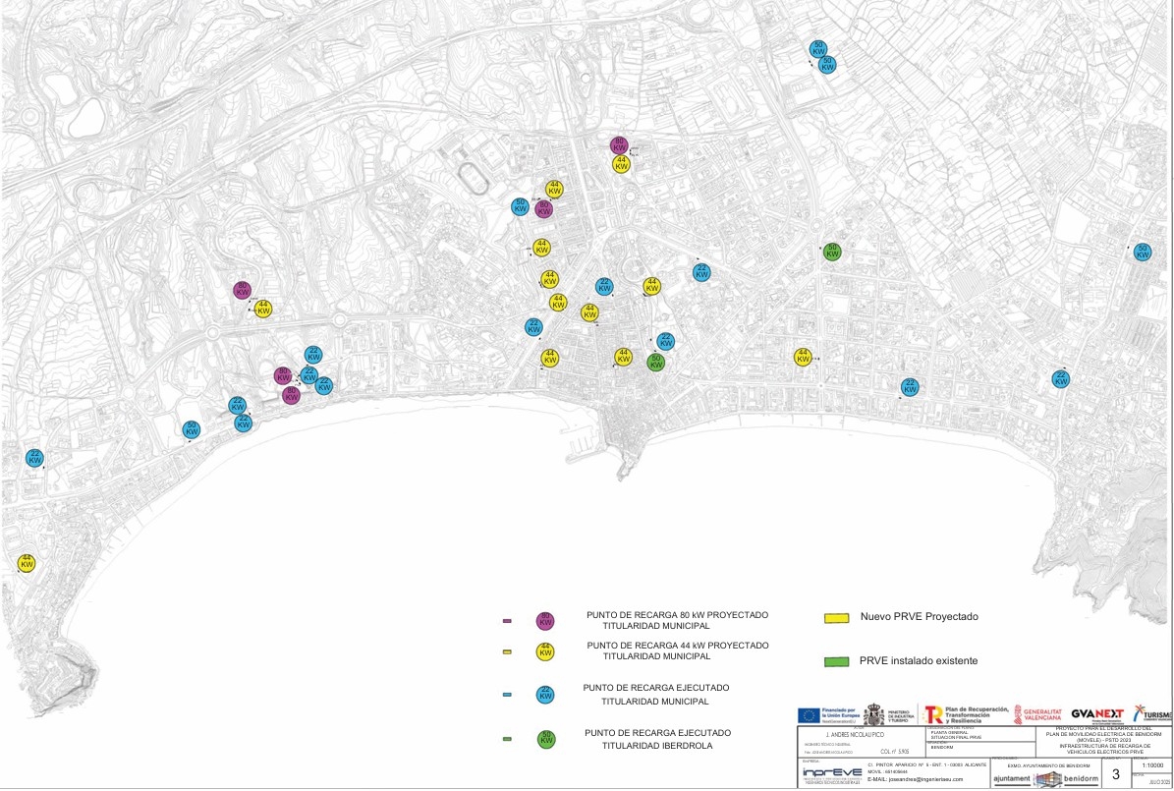
Task: Select the blue 22 KW legend circle
Action: [x=544, y=694]
